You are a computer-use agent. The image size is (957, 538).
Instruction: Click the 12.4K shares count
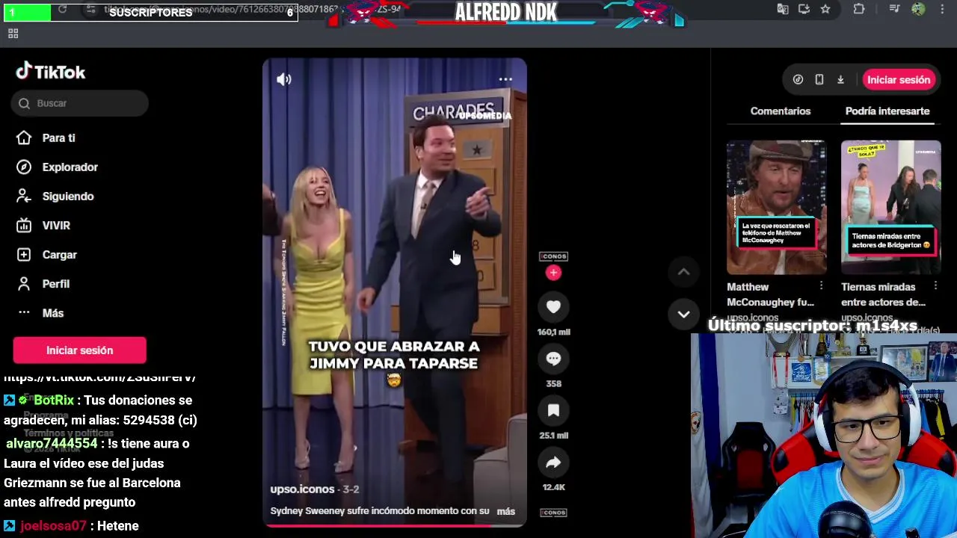tap(553, 487)
